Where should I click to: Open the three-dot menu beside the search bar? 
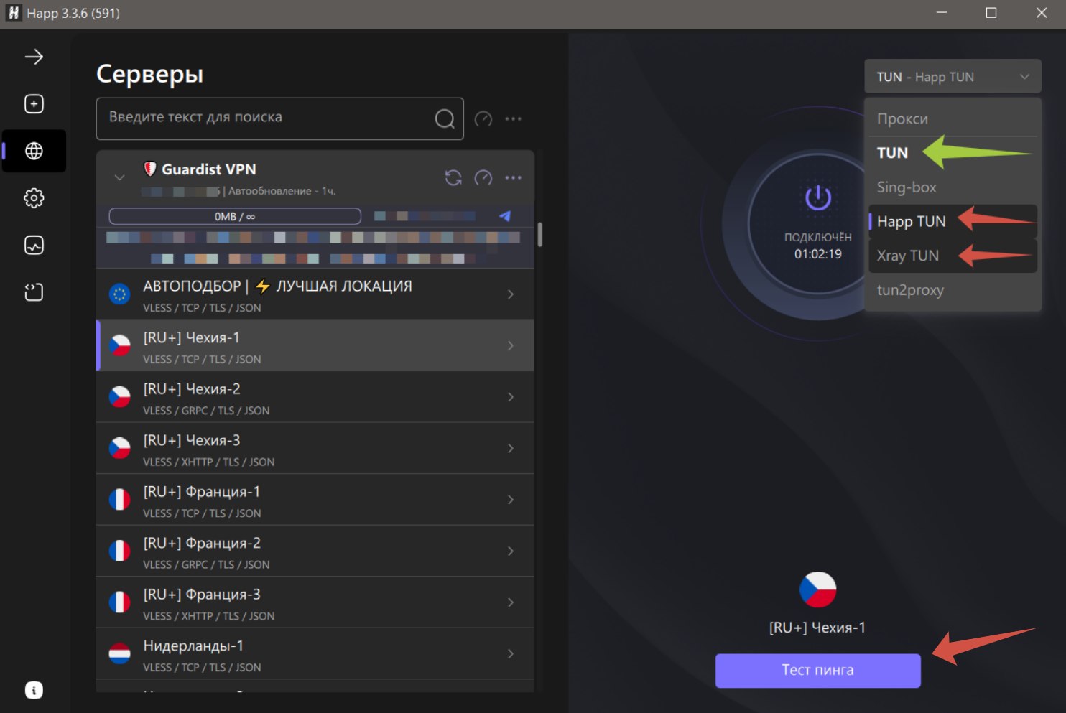[x=513, y=119]
